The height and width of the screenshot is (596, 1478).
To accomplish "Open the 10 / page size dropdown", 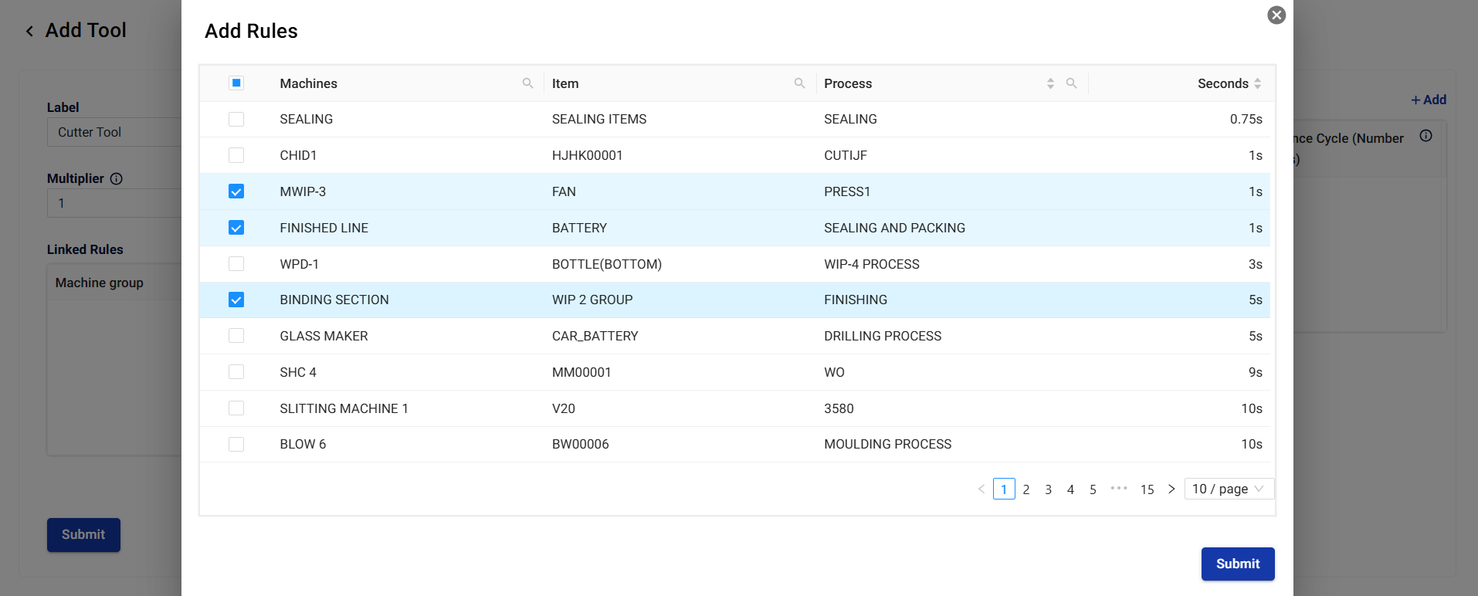I will pyautogui.click(x=1228, y=489).
